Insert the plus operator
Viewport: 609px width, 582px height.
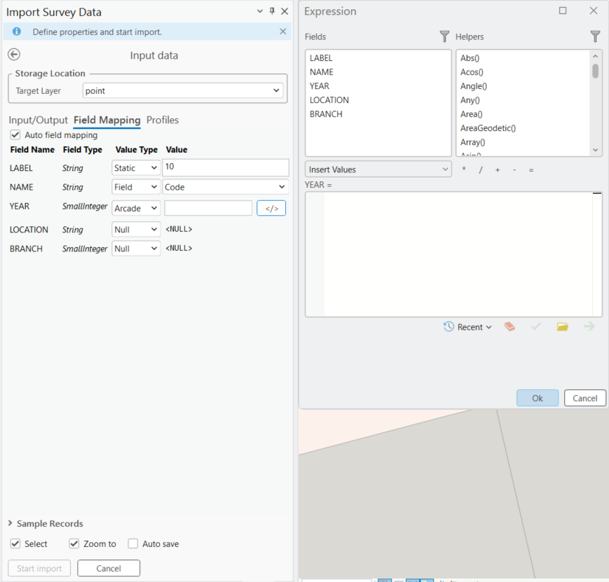(498, 169)
